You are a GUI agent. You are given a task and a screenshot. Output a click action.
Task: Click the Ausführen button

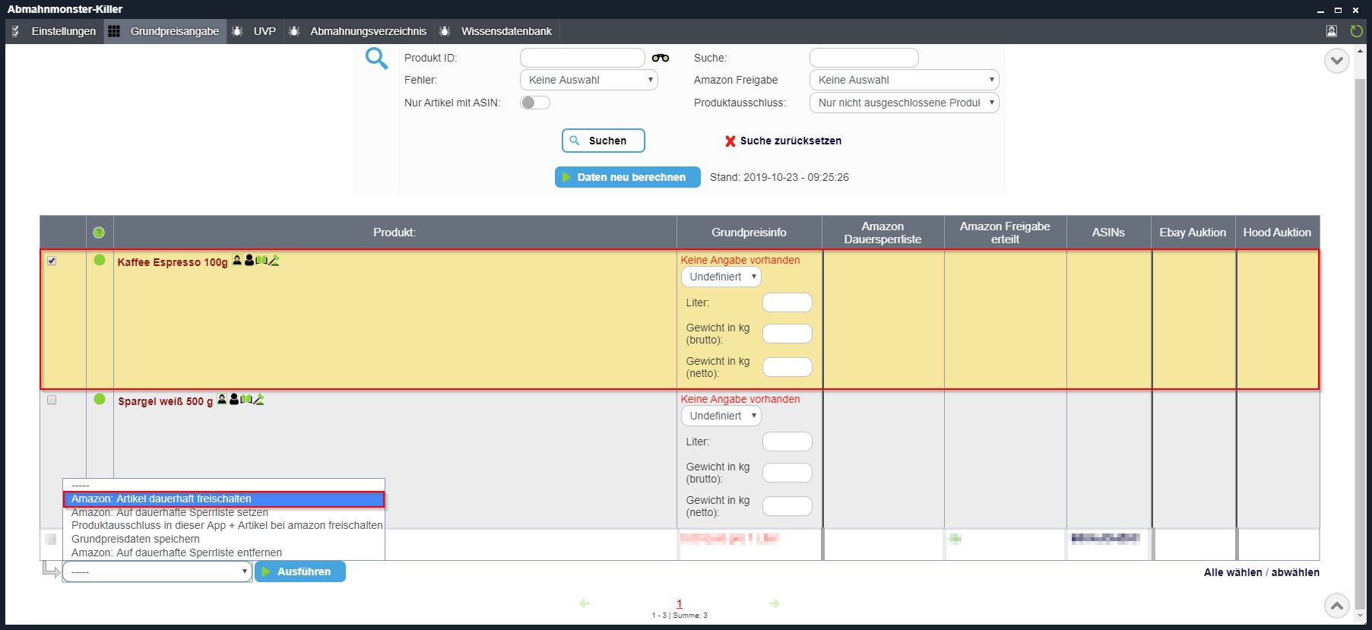(x=300, y=571)
